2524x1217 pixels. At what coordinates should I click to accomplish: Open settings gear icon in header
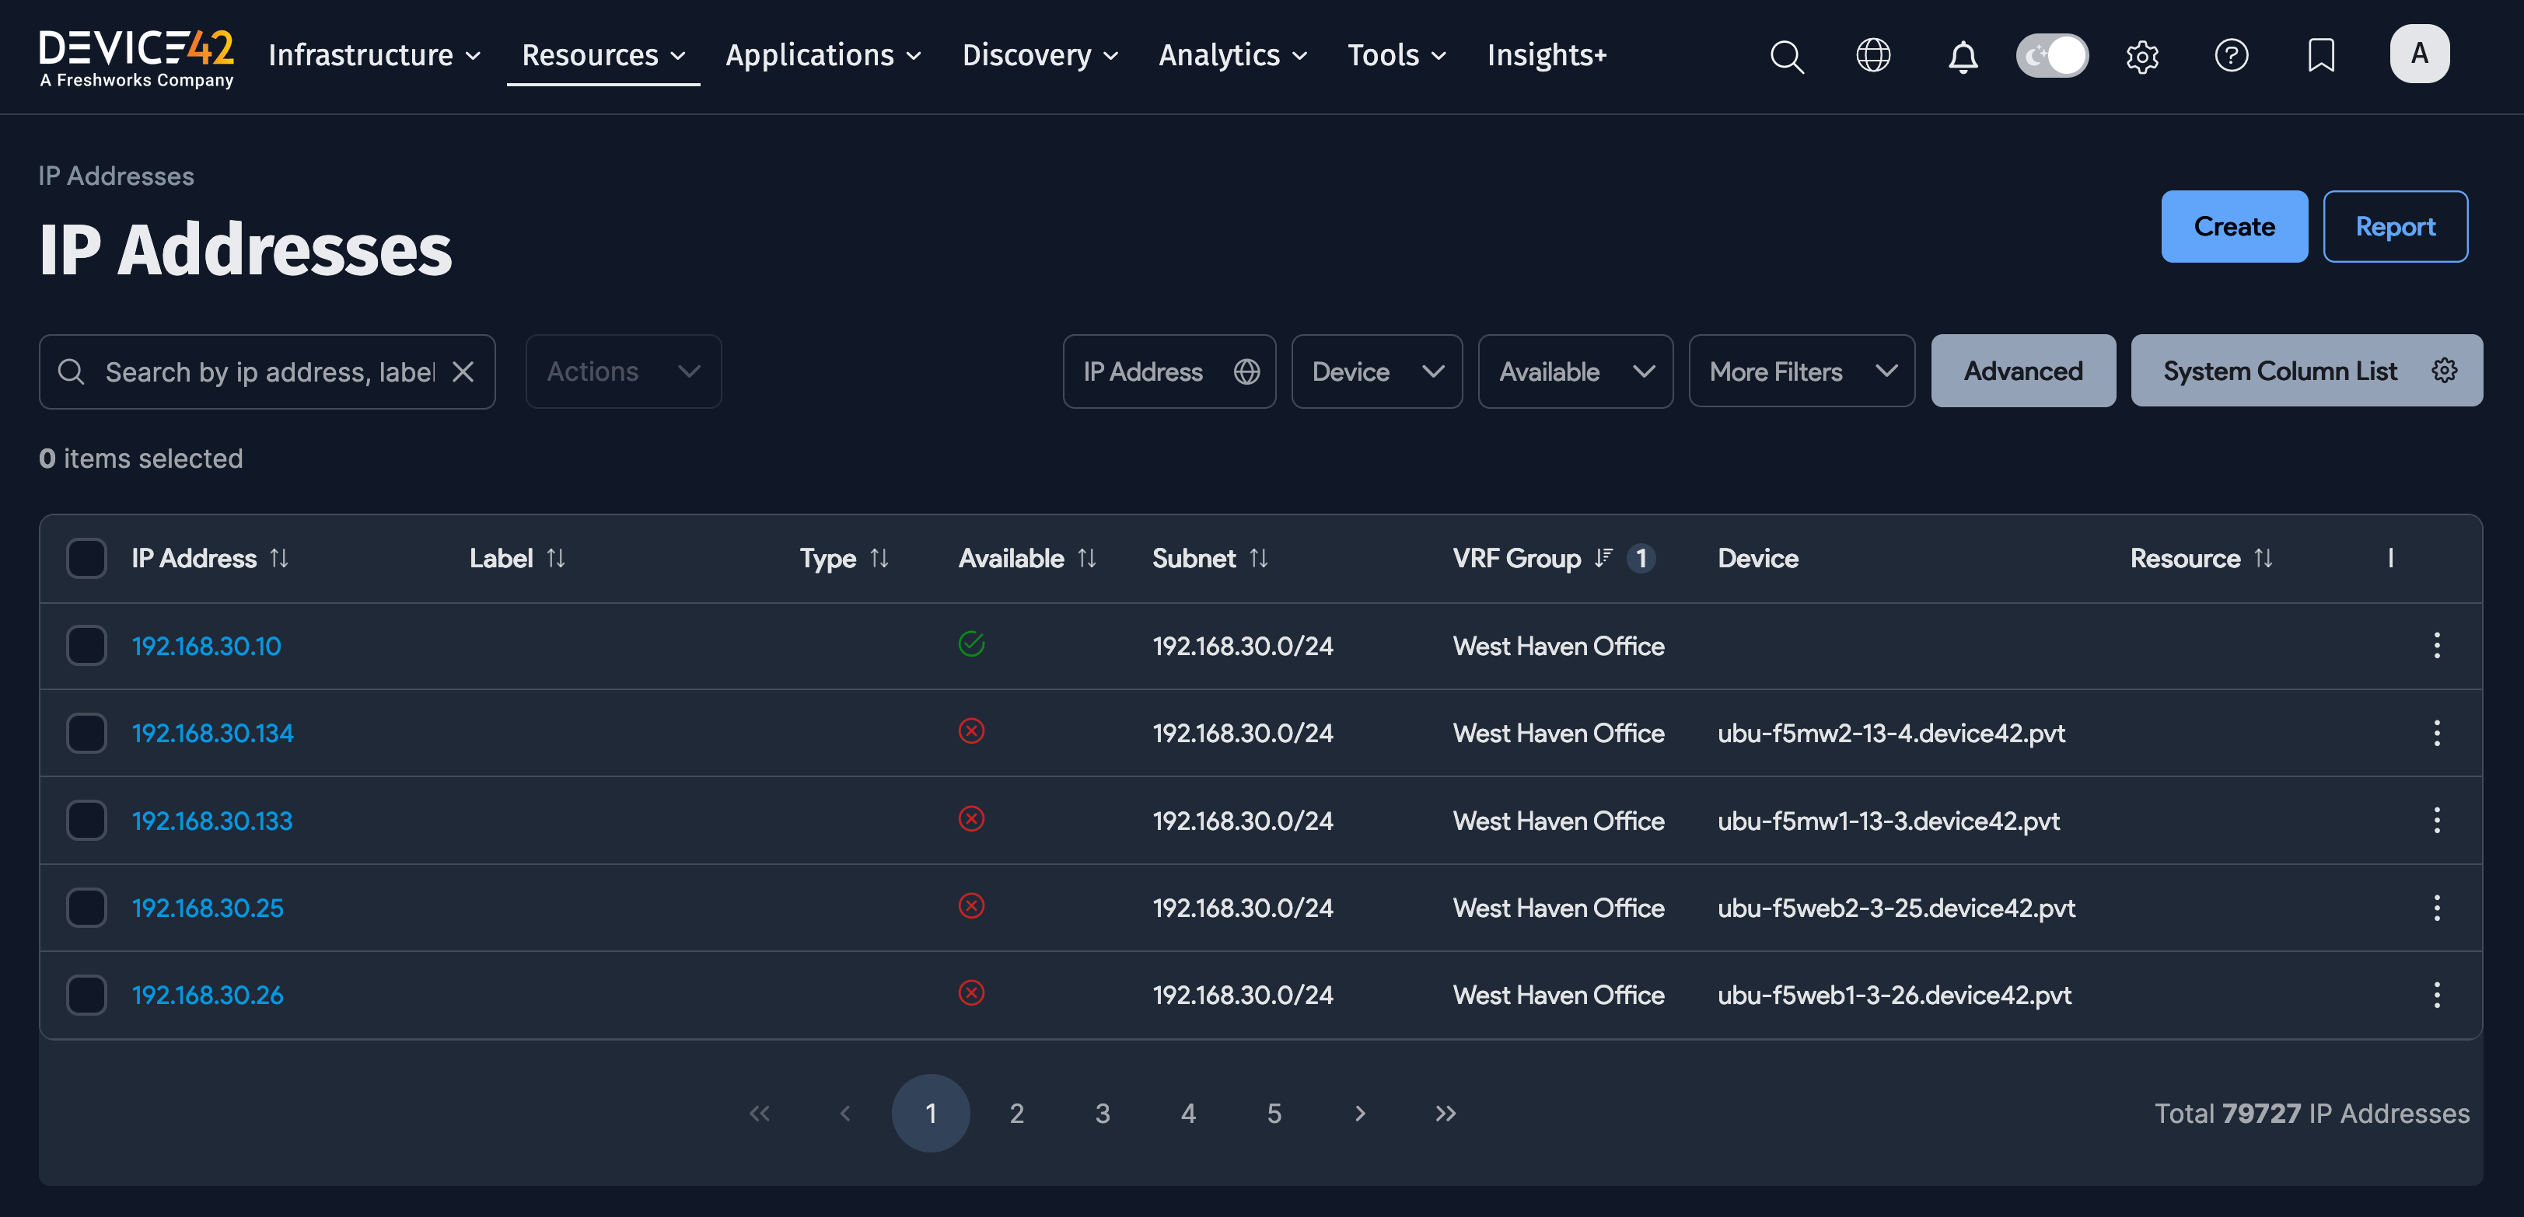pyautogui.click(x=2142, y=56)
